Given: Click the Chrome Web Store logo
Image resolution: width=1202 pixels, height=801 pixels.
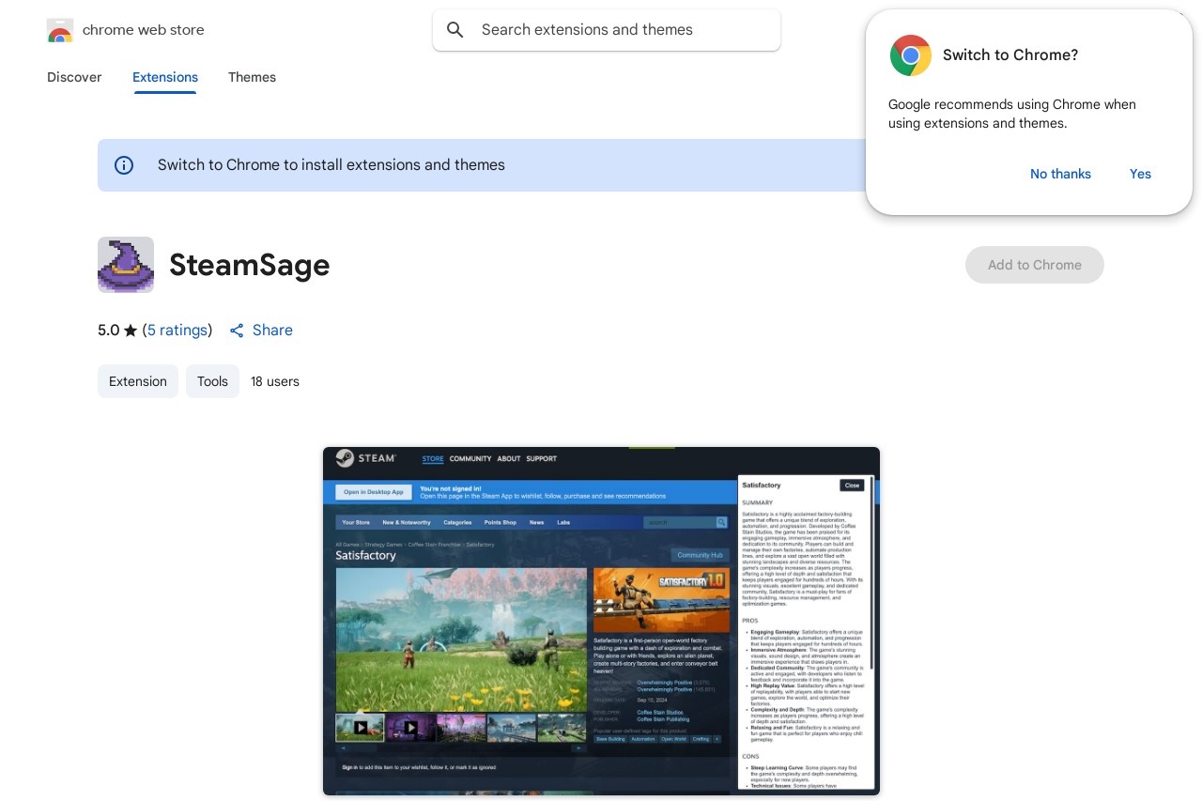Looking at the screenshot, I should (60, 30).
